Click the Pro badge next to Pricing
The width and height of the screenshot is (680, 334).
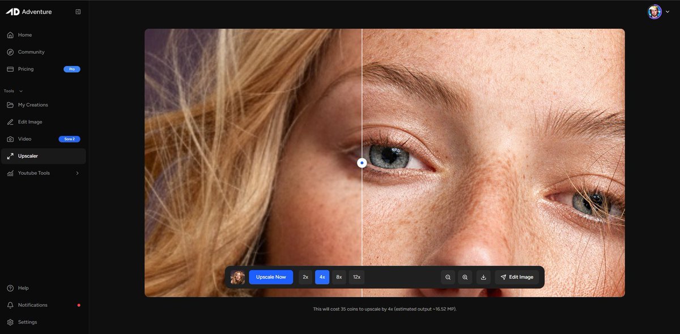tap(72, 69)
